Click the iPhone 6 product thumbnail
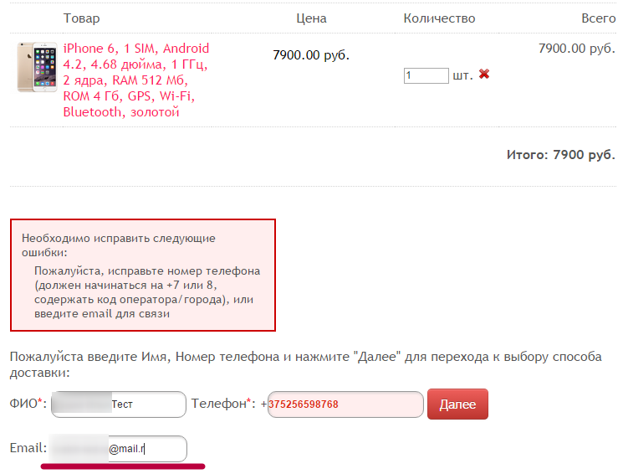The height and width of the screenshot is (474, 618). tap(37, 67)
